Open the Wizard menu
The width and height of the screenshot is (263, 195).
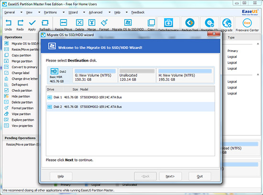tap(73, 12)
